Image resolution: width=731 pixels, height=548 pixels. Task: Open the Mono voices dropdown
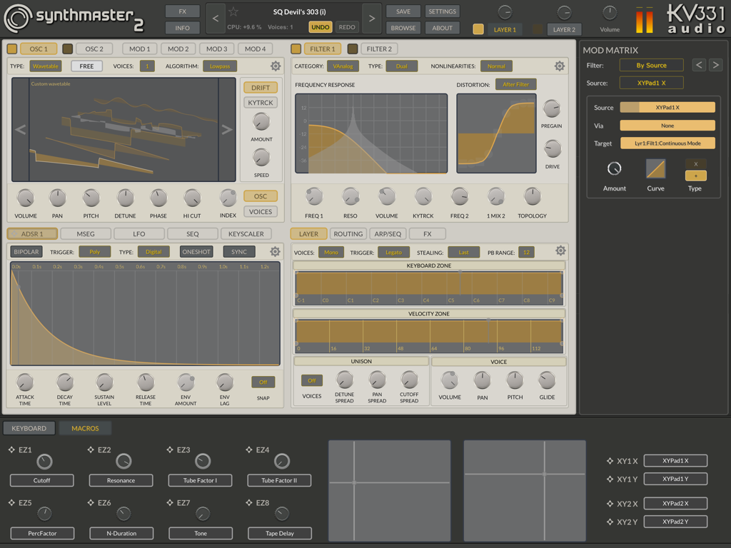click(x=331, y=251)
